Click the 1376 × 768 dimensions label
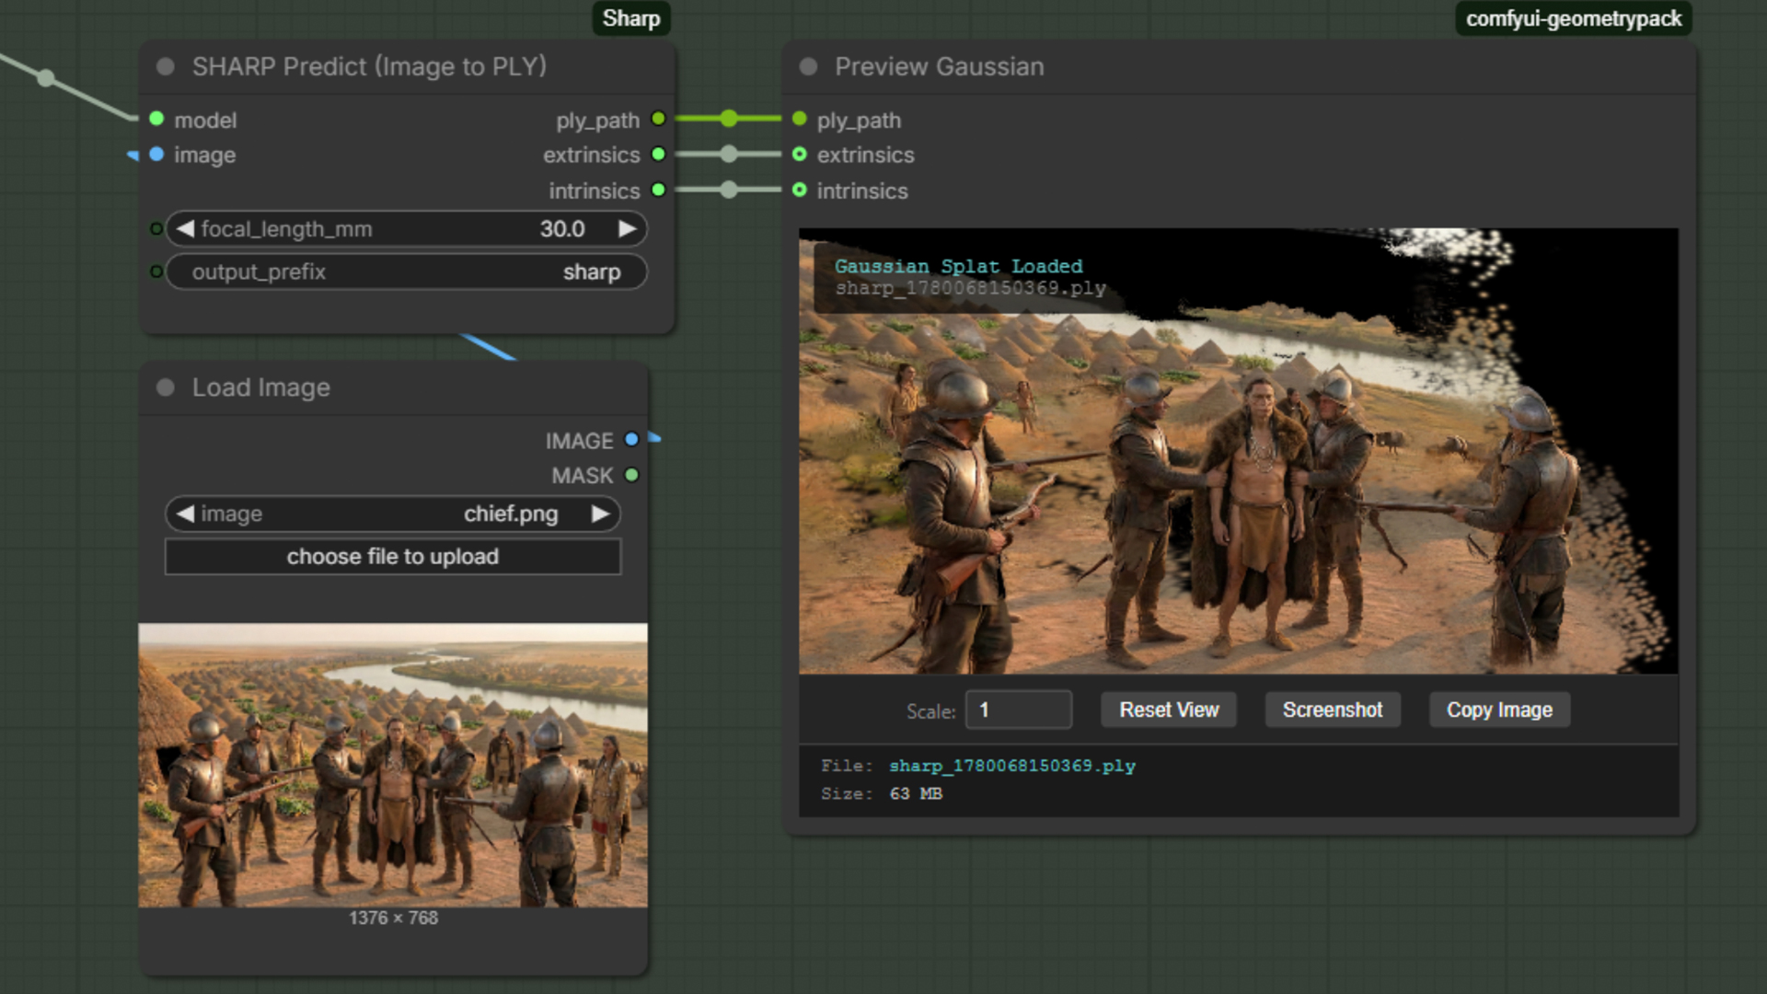 pos(393,918)
